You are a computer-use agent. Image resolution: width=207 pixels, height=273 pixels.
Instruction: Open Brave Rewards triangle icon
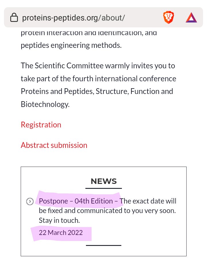pyautogui.click(x=191, y=18)
